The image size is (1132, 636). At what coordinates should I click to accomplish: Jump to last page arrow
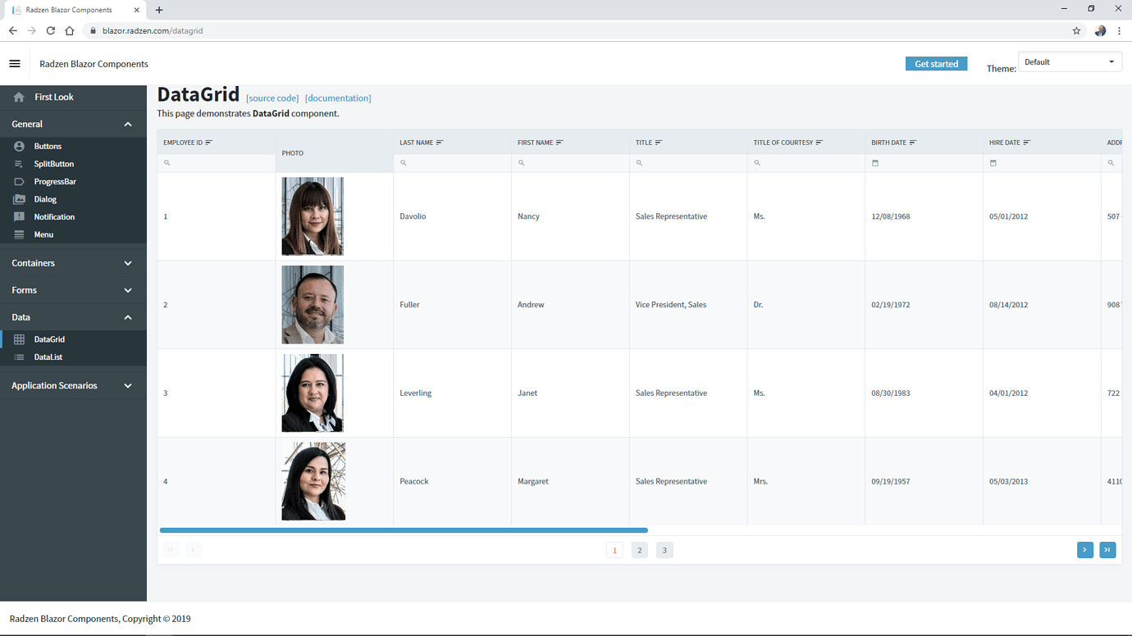click(x=1107, y=550)
